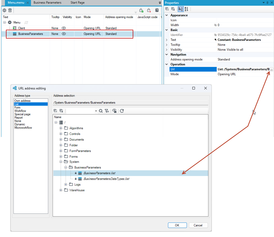Viewport: 274px width, 237px height.
Task: Collapse the System folder node
Action: point(61,162)
